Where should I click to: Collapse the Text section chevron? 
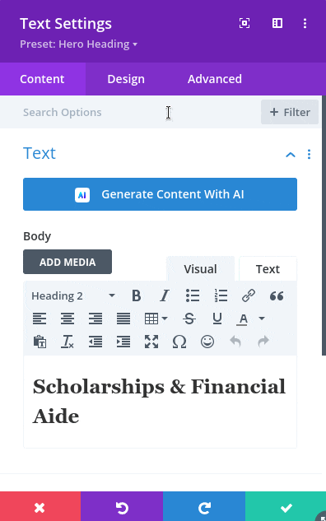click(291, 155)
